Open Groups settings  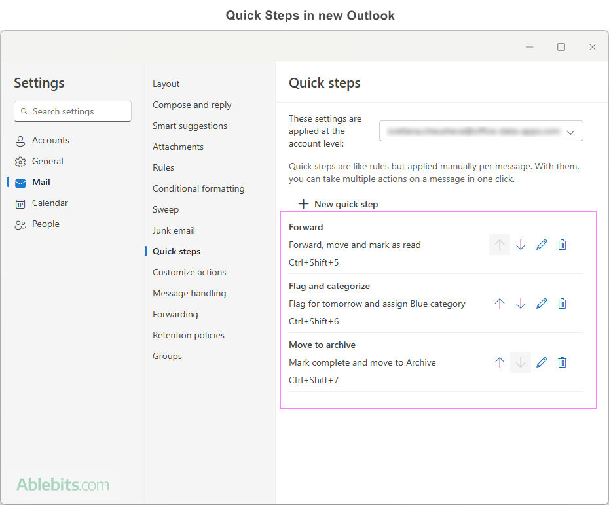click(167, 356)
